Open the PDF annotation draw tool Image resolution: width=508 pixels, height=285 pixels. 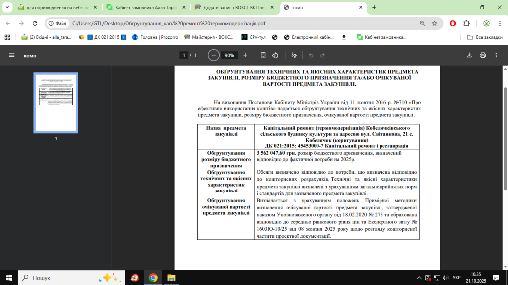point(294,55)
